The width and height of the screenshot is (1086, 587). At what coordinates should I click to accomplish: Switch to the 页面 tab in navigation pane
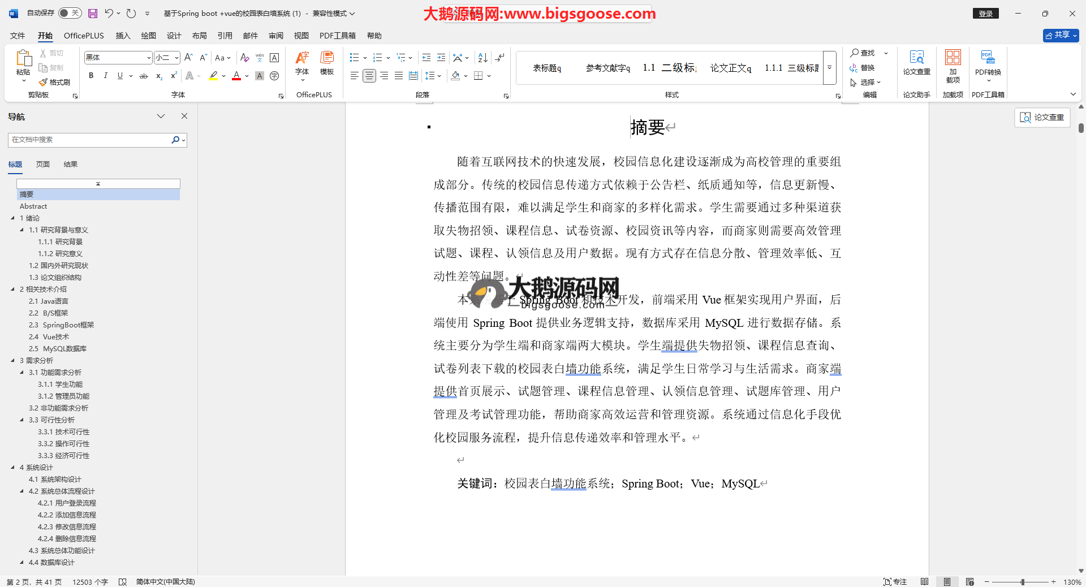[x=43, y=165]
